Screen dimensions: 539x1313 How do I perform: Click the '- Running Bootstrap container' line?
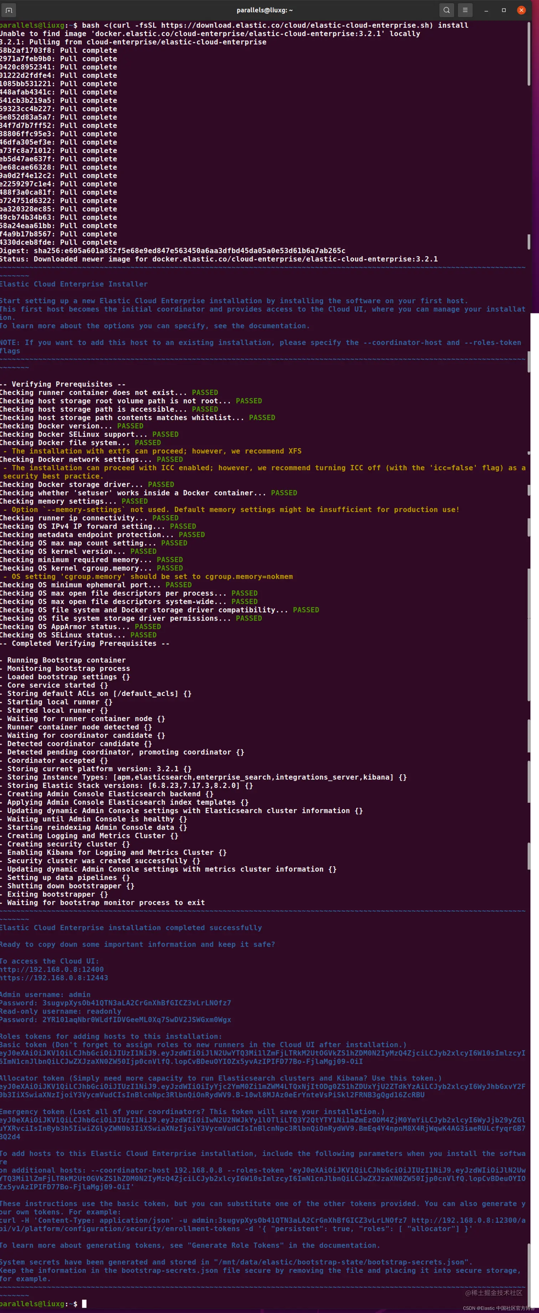tap(63, 660)
